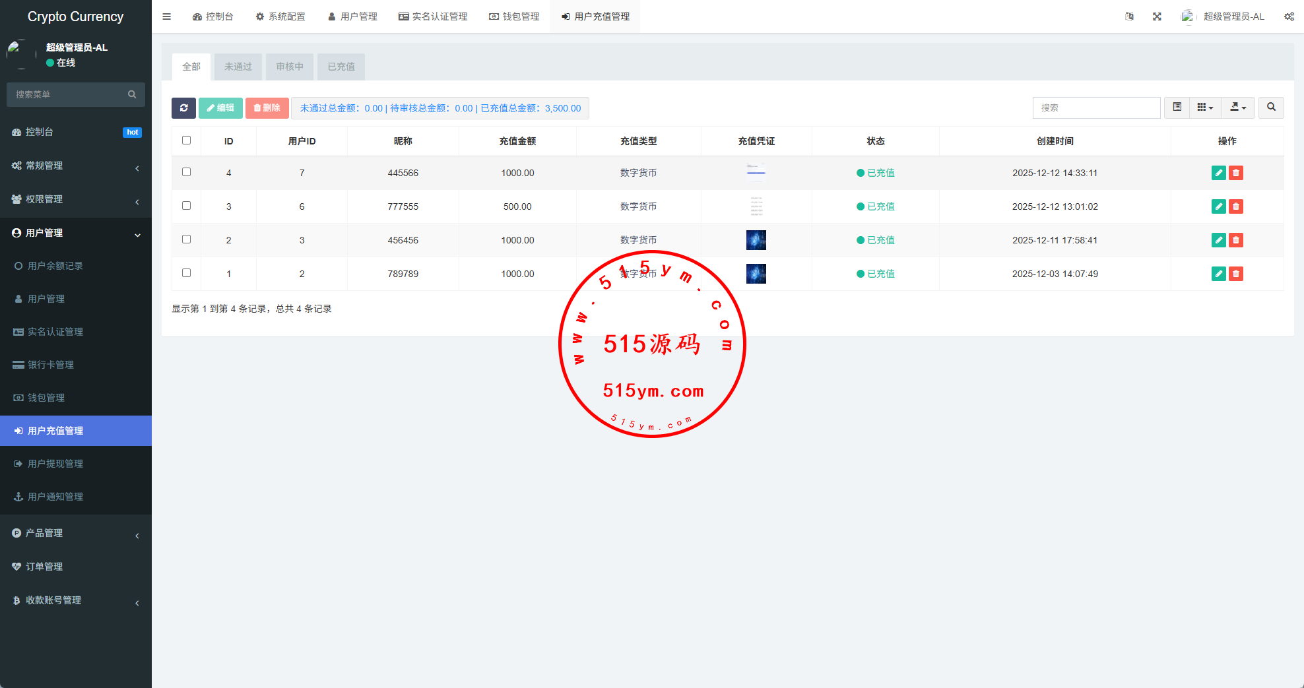
Task: Select the checkbox for row with nickname 445566
Action: (x=186, y=172)
